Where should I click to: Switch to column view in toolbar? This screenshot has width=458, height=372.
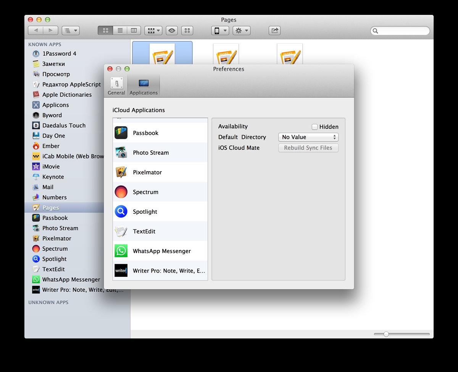[134, 30]
